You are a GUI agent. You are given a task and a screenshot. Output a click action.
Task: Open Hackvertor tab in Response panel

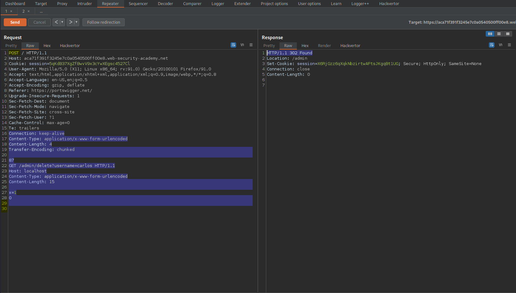point(350,46)
